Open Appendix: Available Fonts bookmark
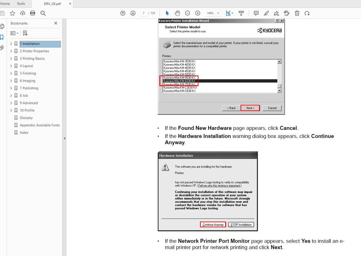 pyautogui.click(x=40, y=125)
